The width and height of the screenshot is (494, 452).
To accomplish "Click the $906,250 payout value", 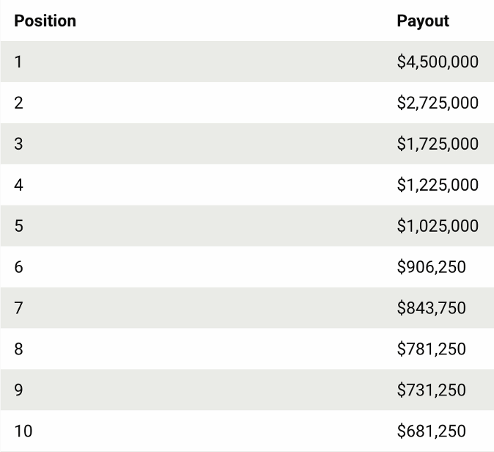I will tap(431, 267).
